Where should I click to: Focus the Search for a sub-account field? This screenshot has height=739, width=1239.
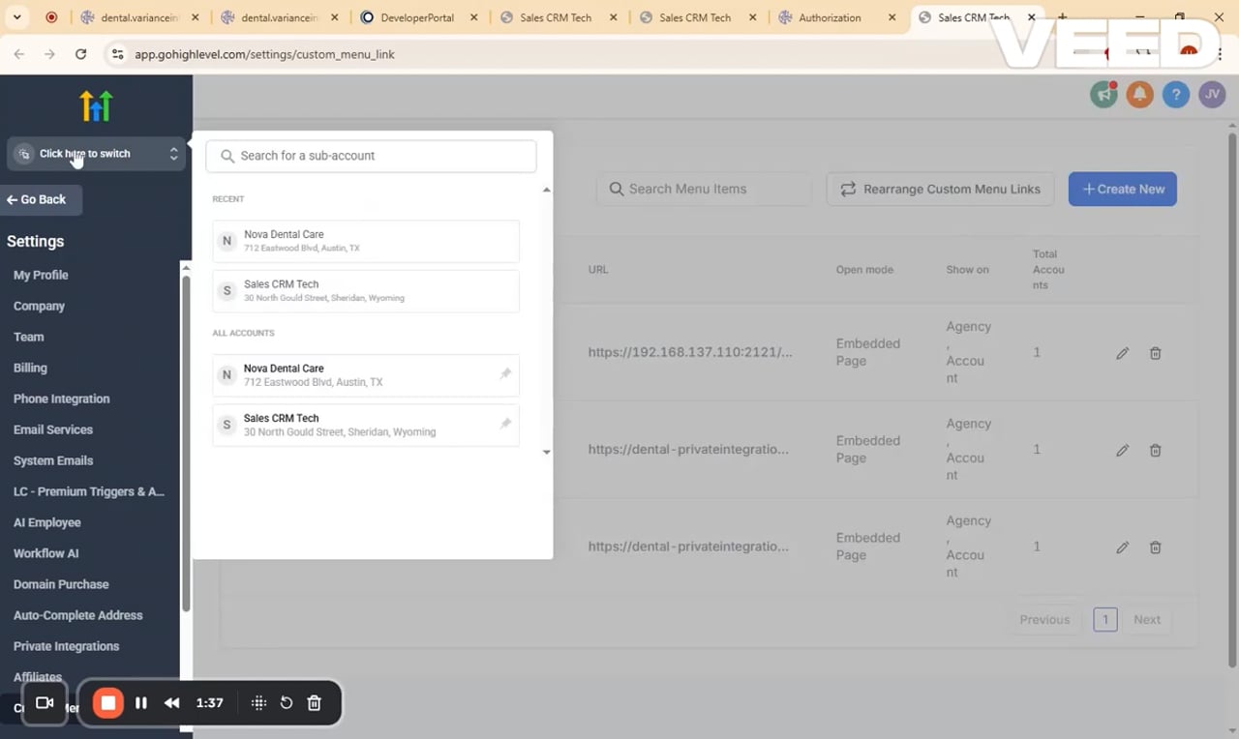click(371, 156)
